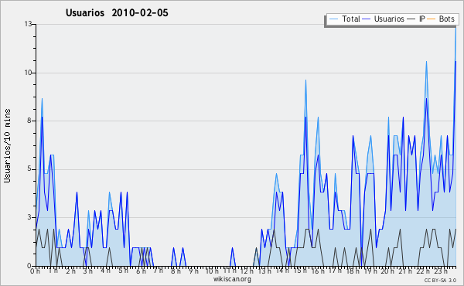Viewport: 464px width, 286px height.
Task: Click the chart title 'Usuarios 2010-02-05'
Action: coord(117,13)
